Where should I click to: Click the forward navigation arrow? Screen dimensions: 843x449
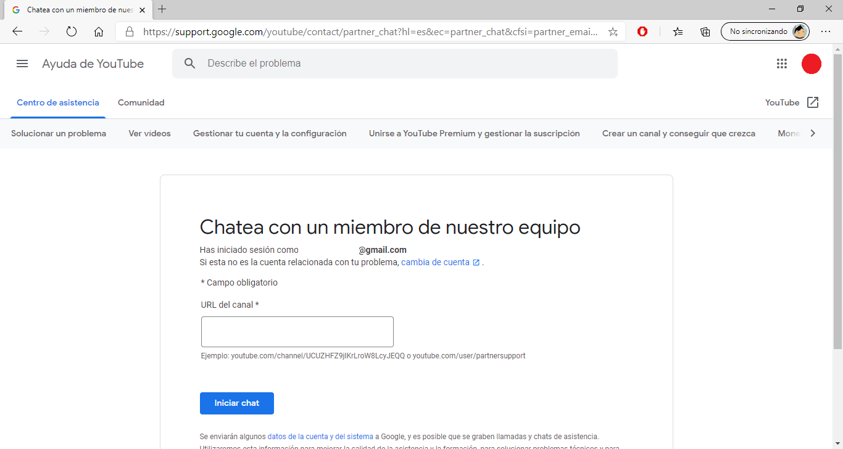pos(44,31)
